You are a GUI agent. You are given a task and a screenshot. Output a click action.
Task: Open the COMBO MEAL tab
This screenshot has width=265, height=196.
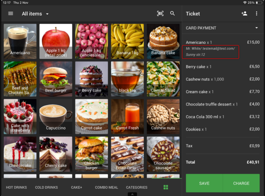106,187
